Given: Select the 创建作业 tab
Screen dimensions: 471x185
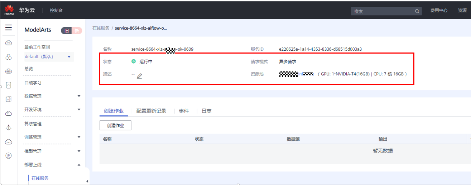Looking at the screenshot, I should (114, 111).
